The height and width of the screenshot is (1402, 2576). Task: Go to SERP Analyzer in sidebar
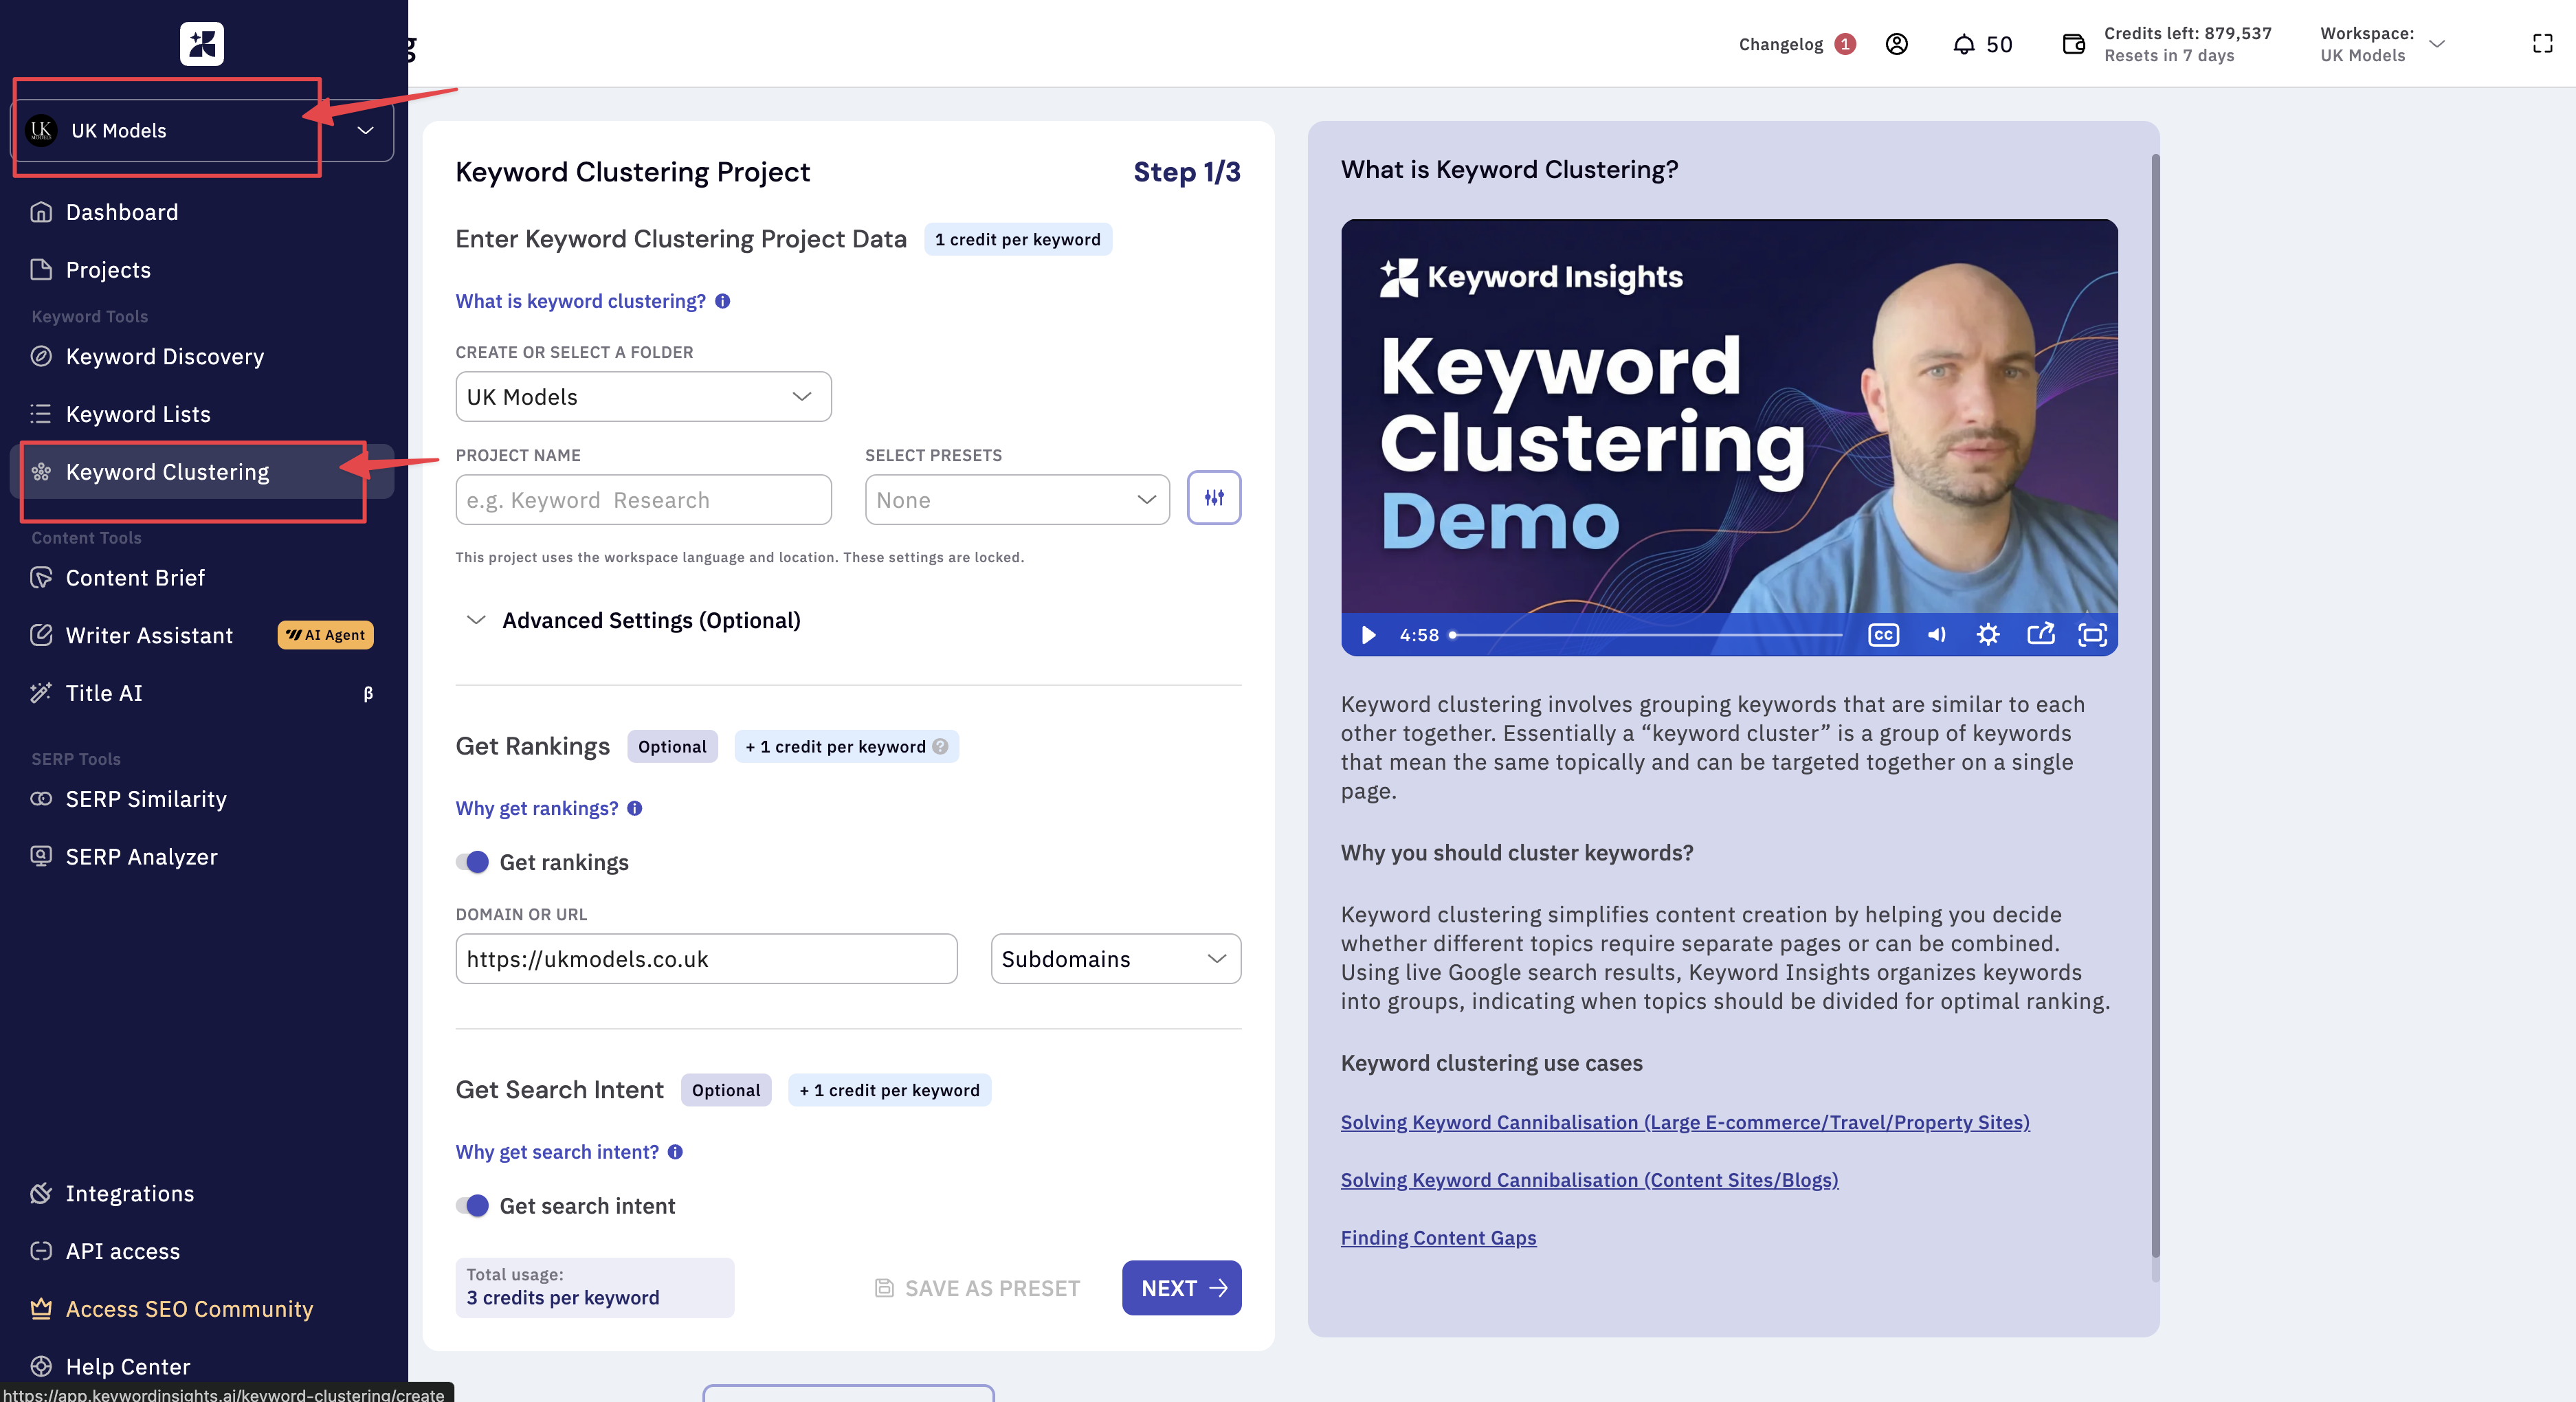coord(141,857)
